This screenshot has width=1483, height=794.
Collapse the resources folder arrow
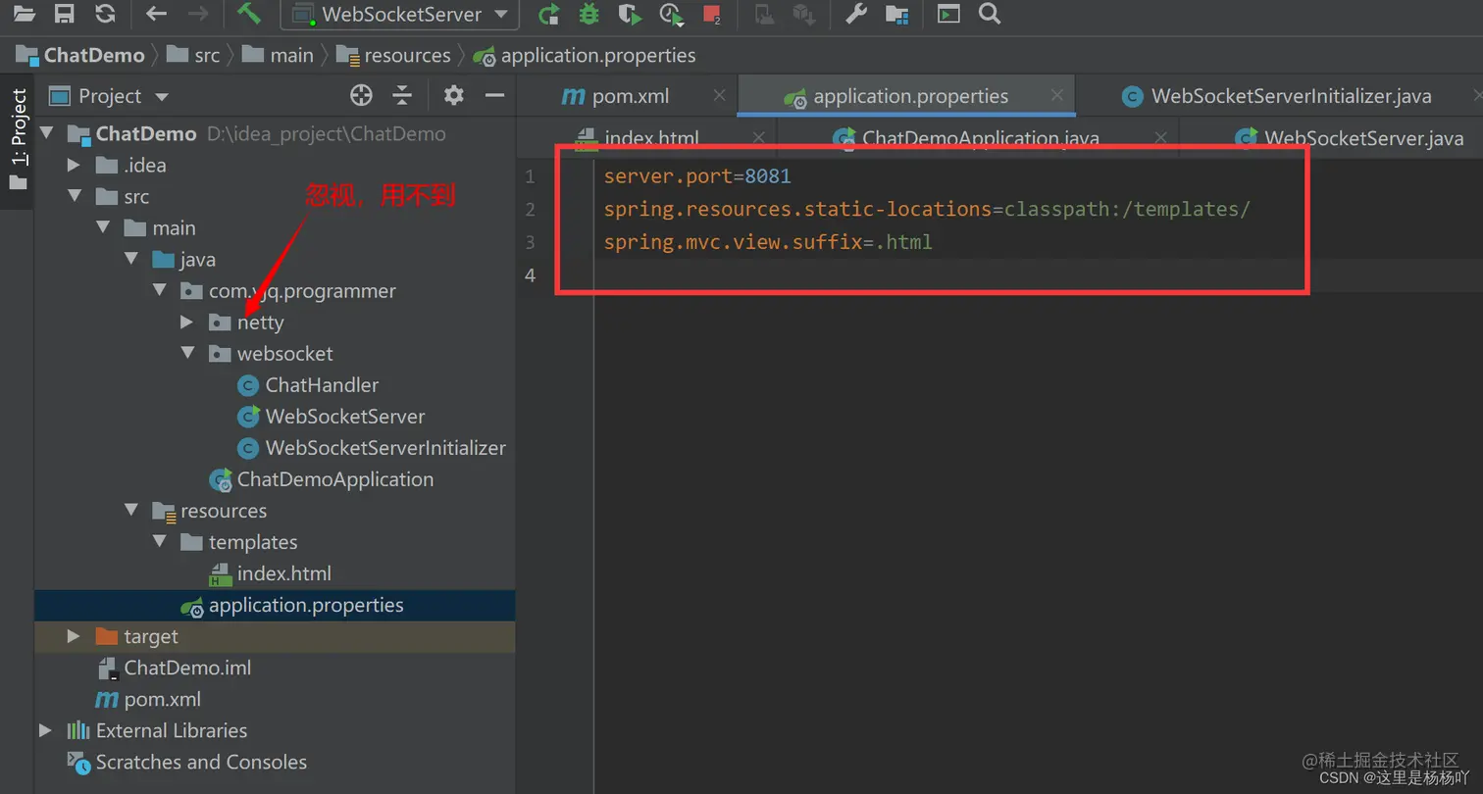coord(130,510)
